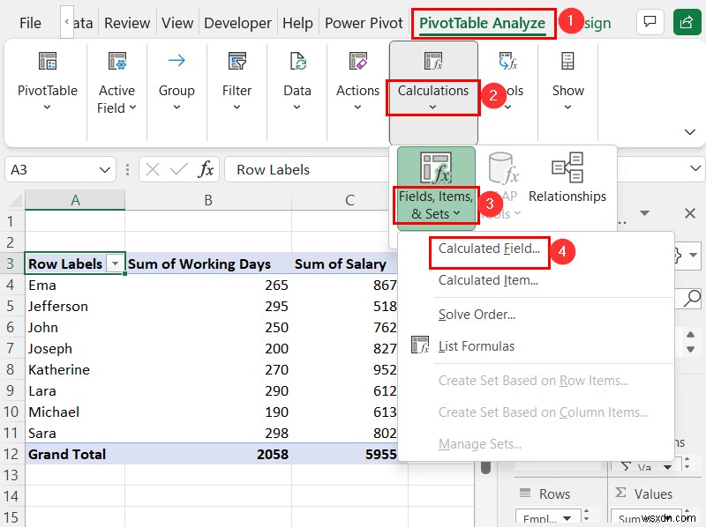Close the PivotTable Fields pane
706x527 pixels.
pos(691,213)
